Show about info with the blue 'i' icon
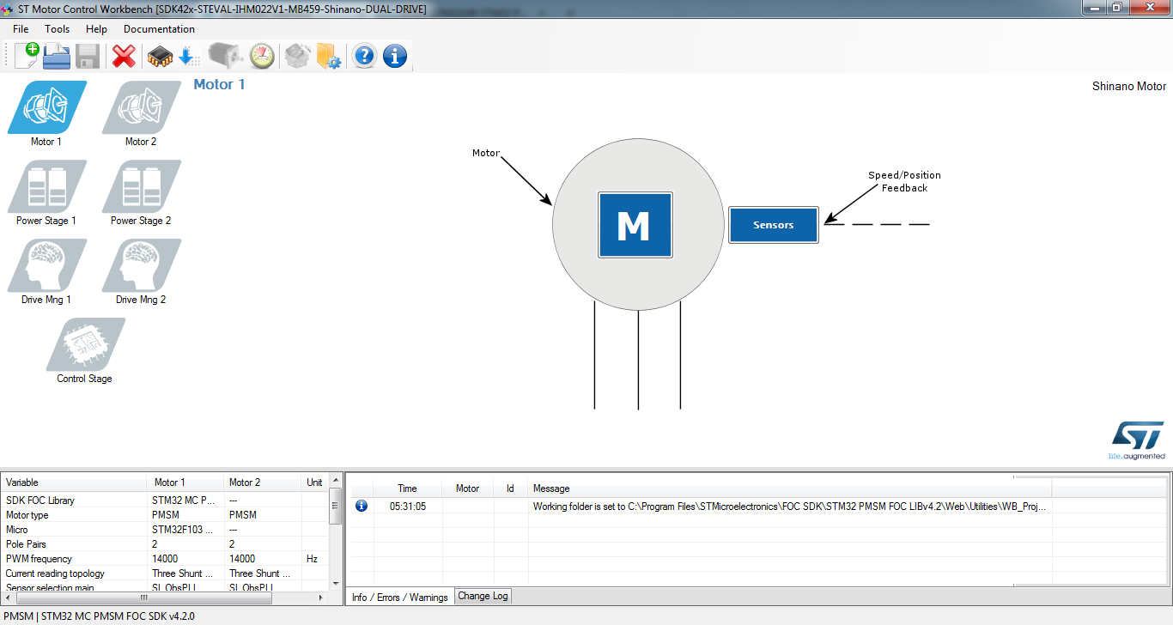This screenshot has width=1173, height=625. [x=395, y=56]
